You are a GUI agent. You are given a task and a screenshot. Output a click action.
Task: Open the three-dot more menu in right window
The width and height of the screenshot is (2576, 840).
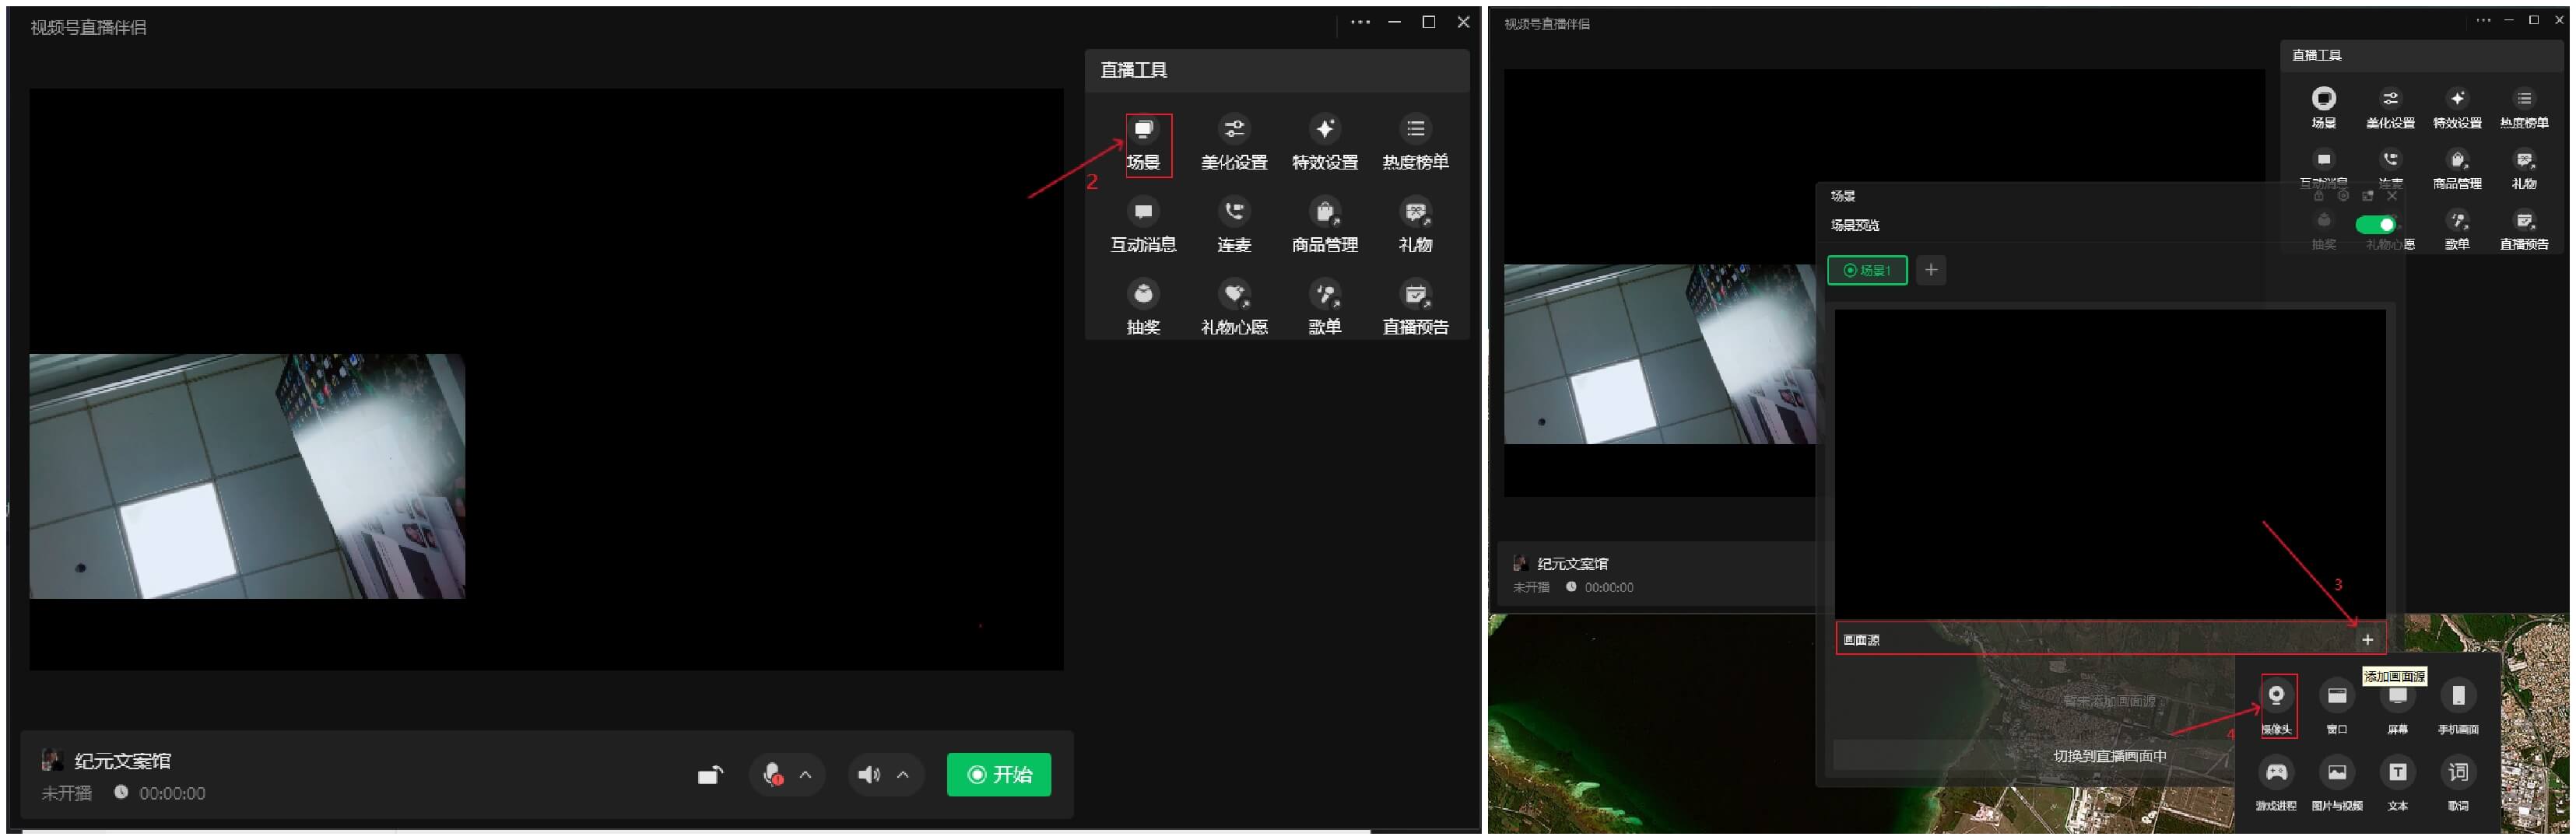pyautogui.click(x=2483, y=20)
